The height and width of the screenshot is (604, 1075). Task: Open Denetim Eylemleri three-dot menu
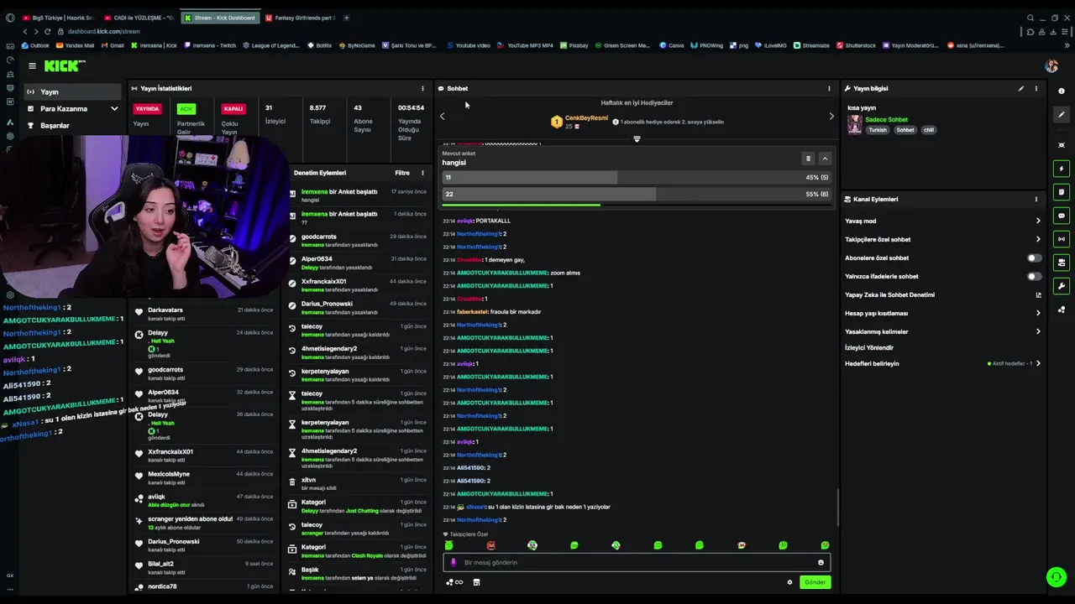(x=422, y=173)
